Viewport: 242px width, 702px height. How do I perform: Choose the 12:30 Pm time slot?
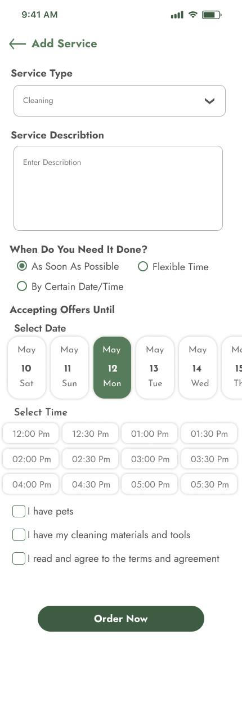90,434
